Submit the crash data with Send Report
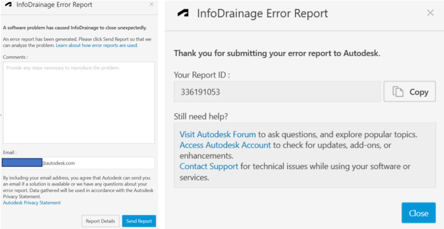The image size is (444, 229). (x=139, y=221)
